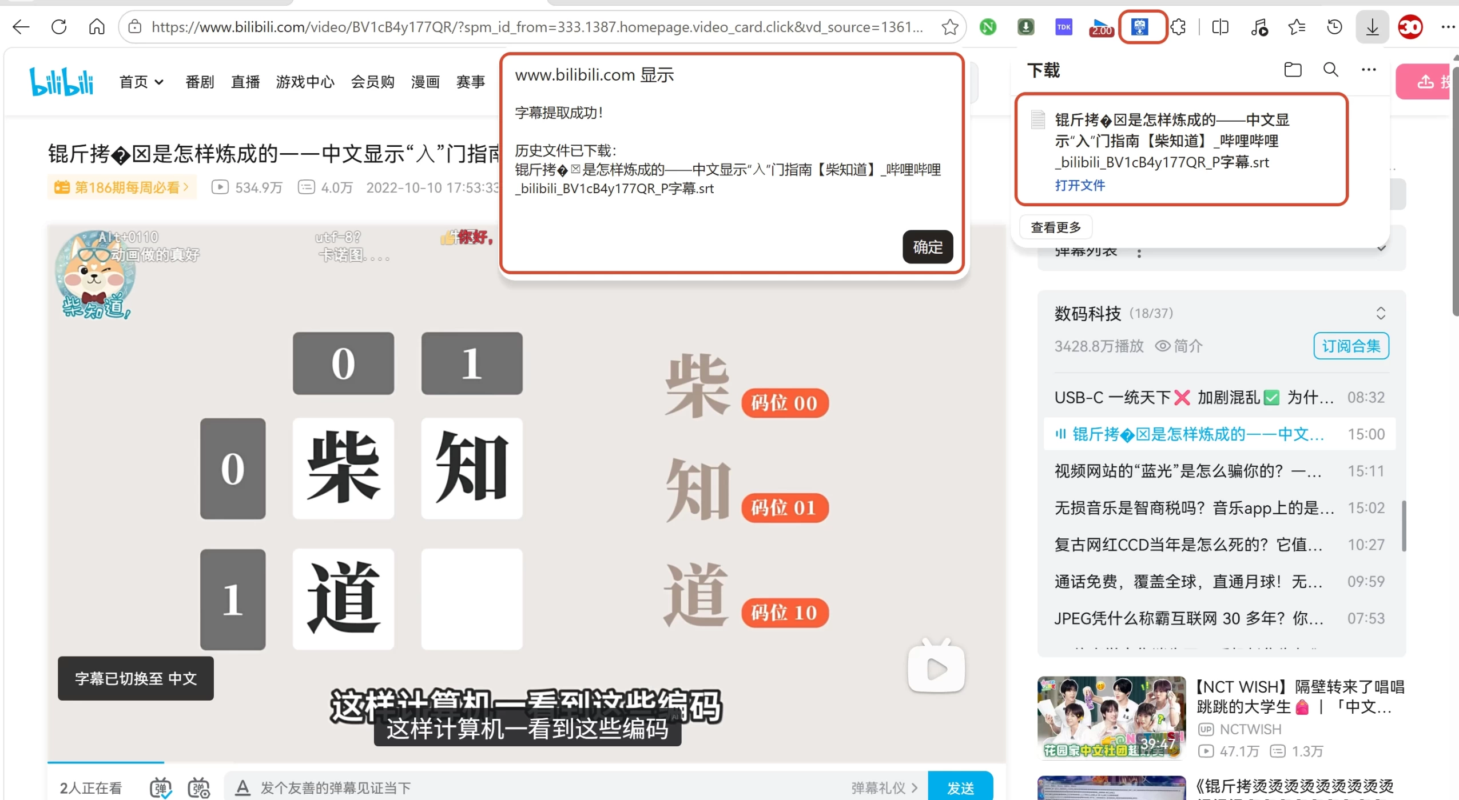
Task: Open the extensions puzzle menu
Action: pos(1178,27)
